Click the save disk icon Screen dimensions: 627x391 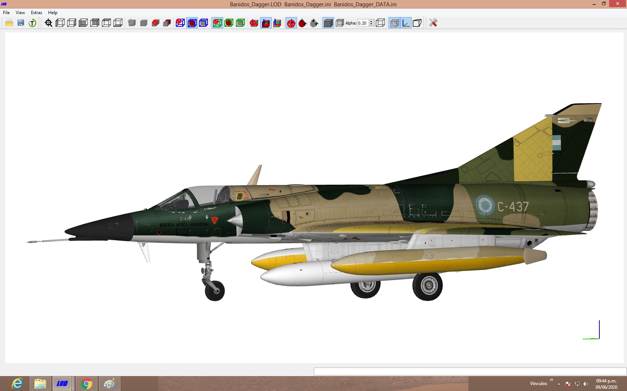coord(21,23)
